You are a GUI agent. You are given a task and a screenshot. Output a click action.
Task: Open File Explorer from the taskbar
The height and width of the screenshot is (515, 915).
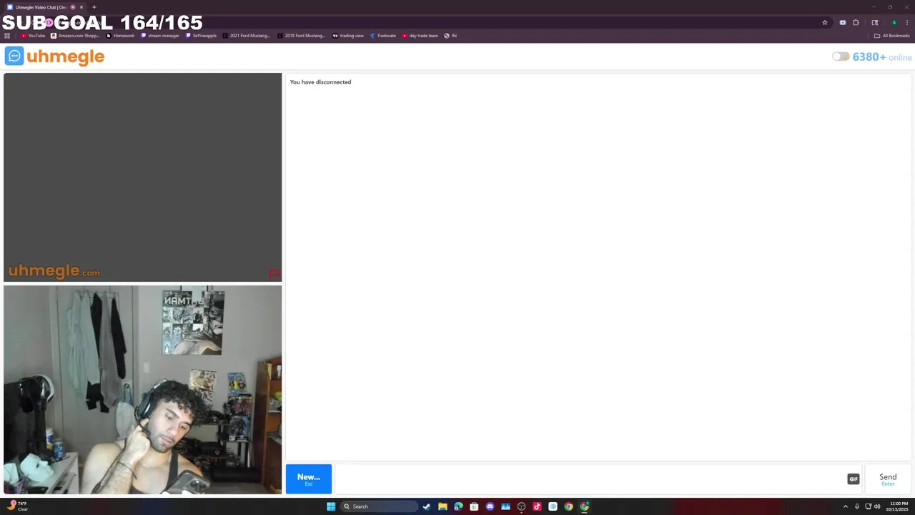pyautogui.click(x=442, y=506)
